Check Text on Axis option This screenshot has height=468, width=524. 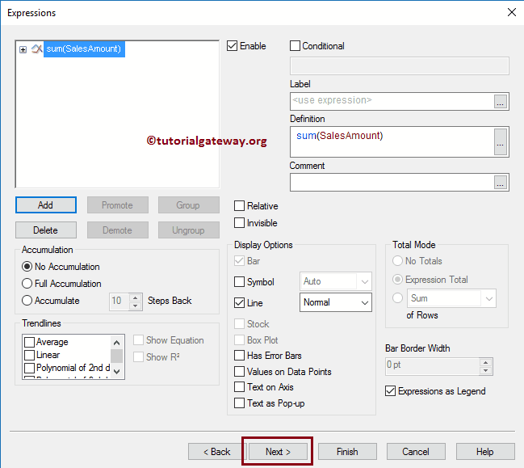coord(239,387)
